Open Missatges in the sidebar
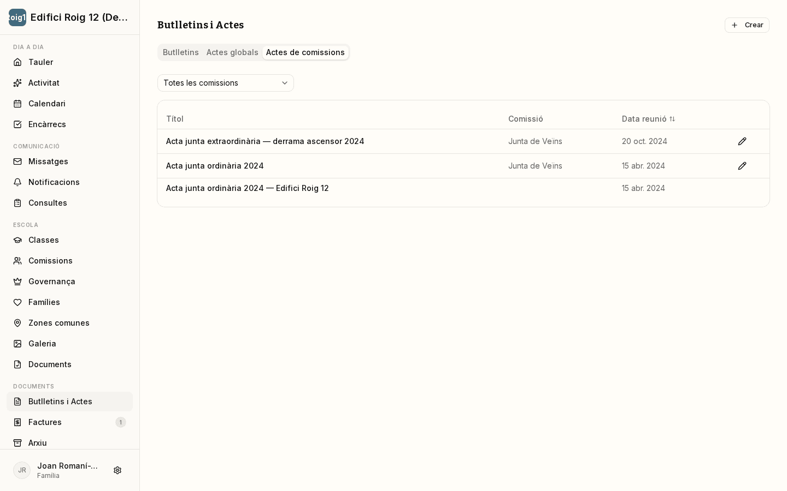 (69, 161)
